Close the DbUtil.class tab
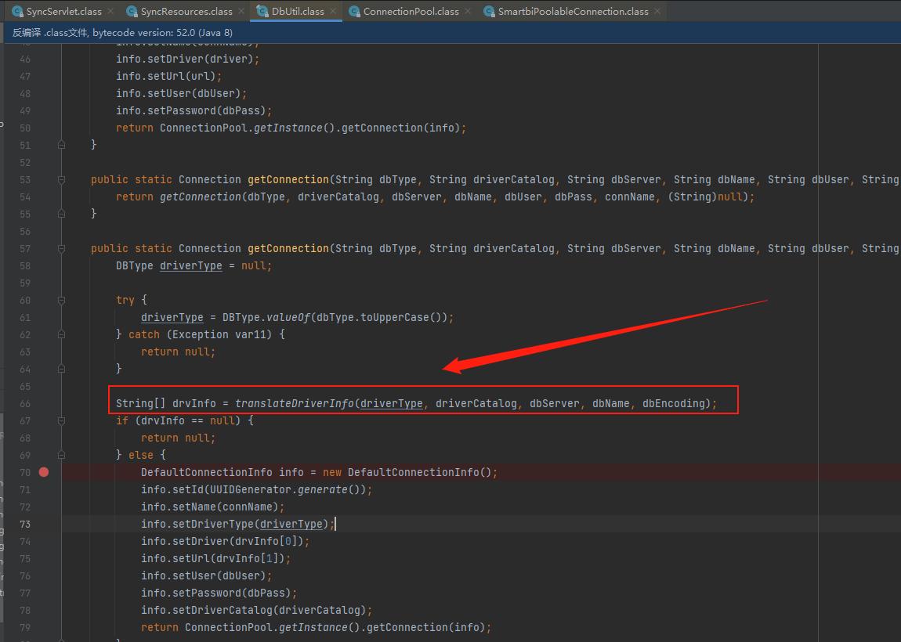 click(x=331, y=12)
